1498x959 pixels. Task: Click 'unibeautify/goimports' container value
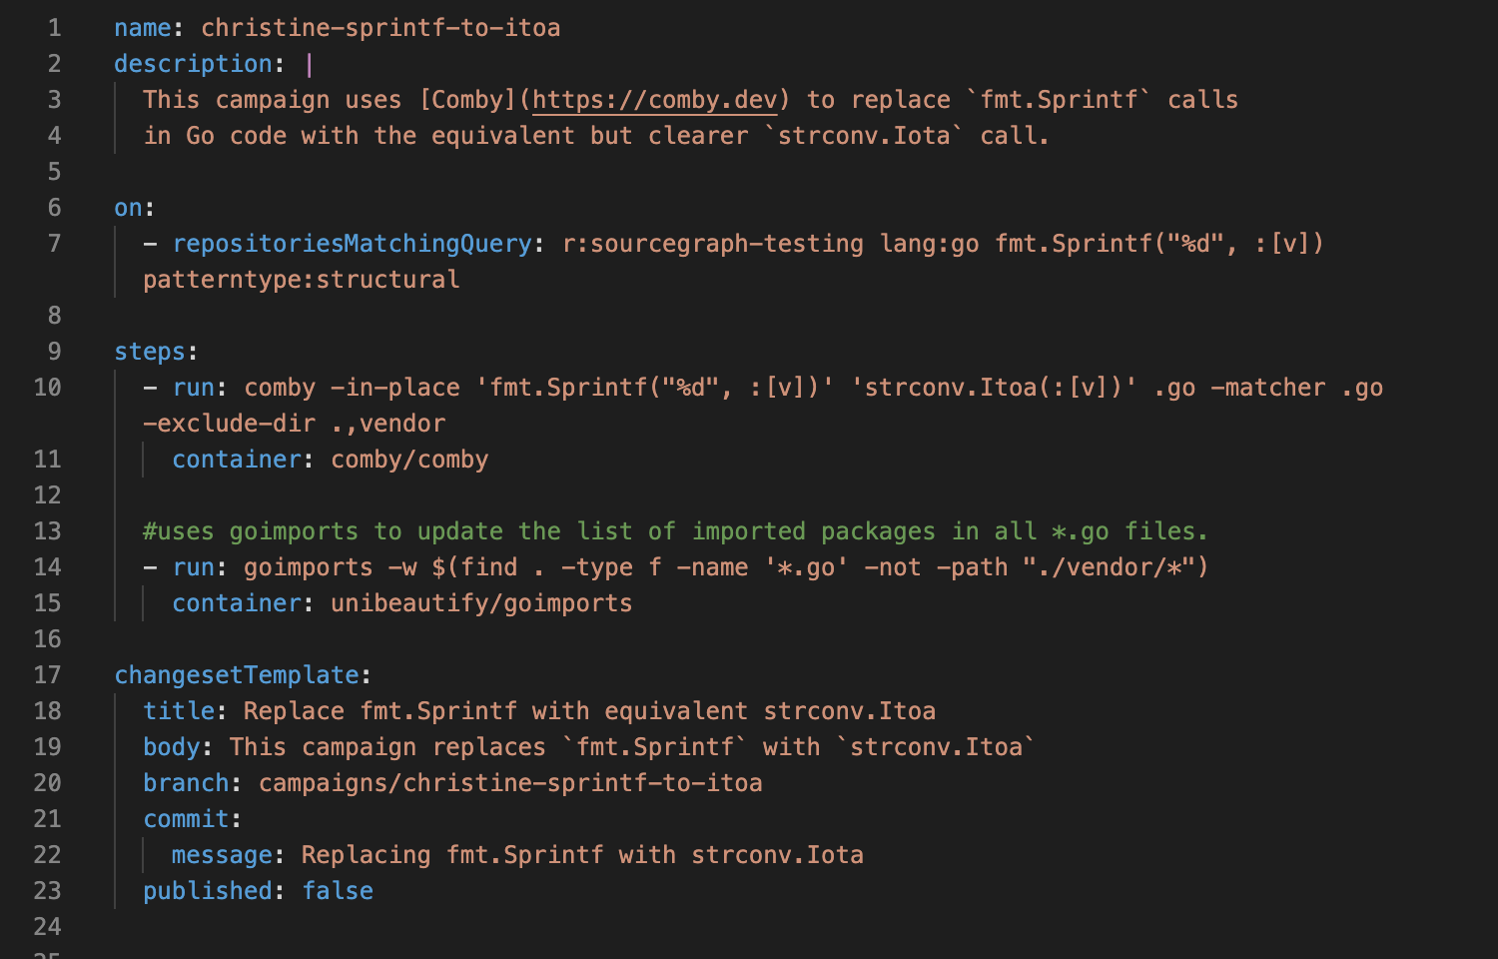481,603
